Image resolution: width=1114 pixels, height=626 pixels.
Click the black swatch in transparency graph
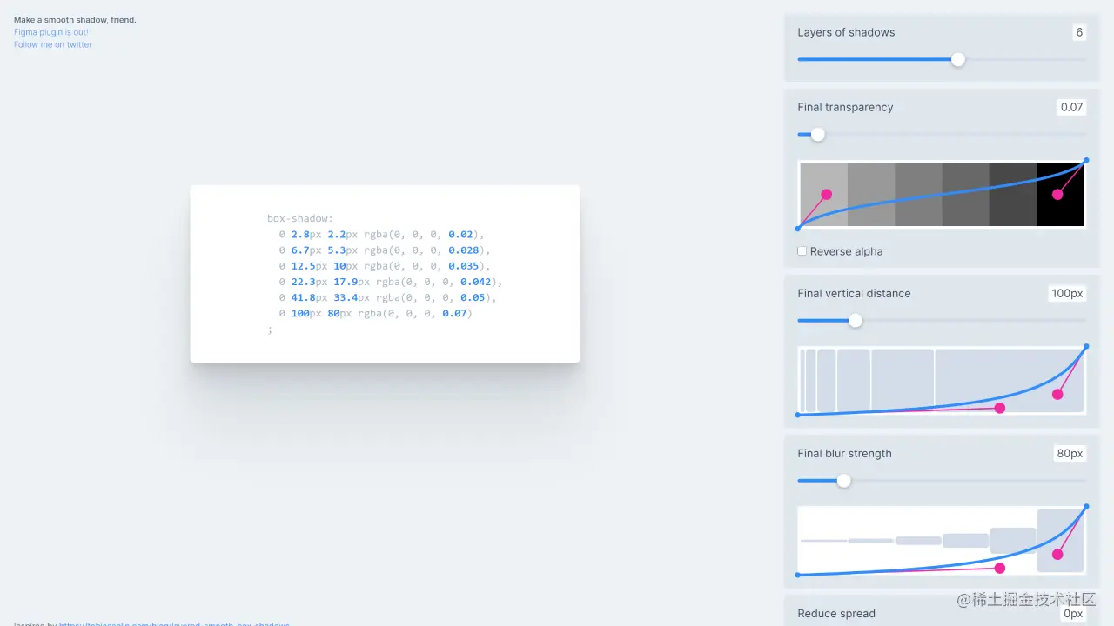[1059, 195]
